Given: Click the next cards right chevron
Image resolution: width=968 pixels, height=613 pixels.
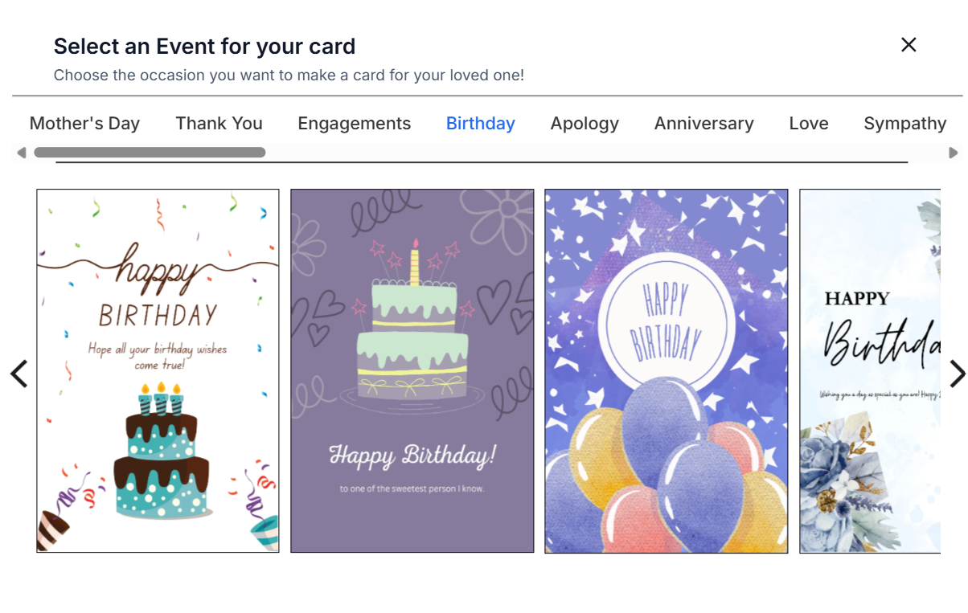Looking at the screenshot, I should 957,374.
